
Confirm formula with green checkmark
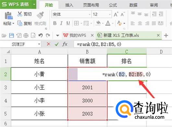[x=57, y=44]
